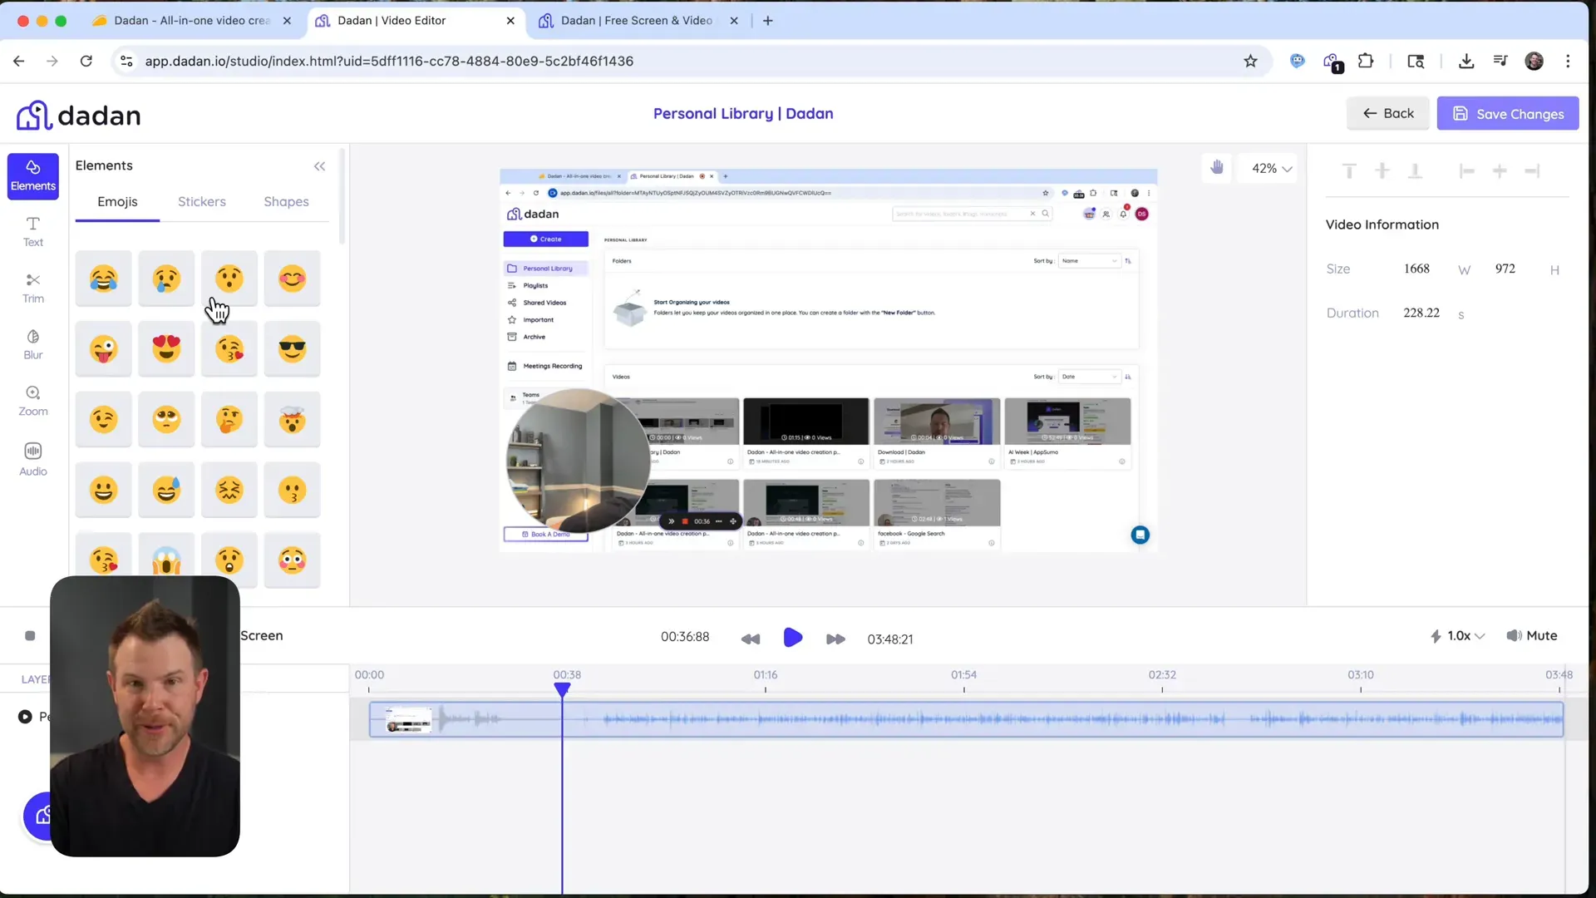Collapse the Elements panel with double chevron

point(319,166)
